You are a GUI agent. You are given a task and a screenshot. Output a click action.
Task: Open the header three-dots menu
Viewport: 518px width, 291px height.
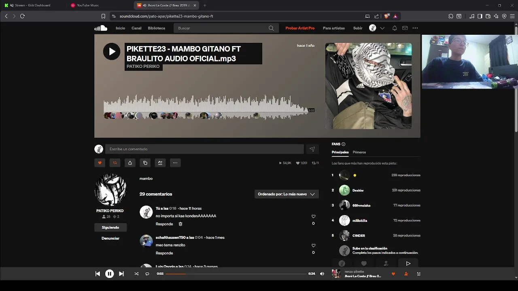(x=415, y=28)
